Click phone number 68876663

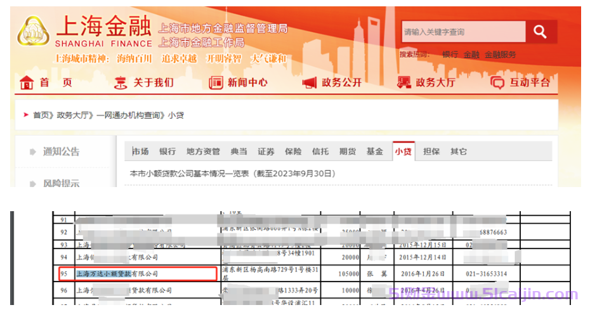point(493,232)
